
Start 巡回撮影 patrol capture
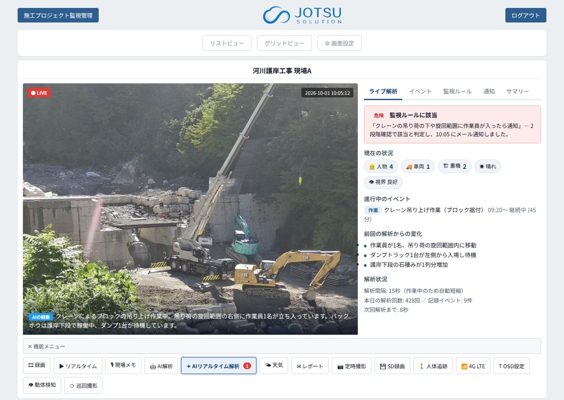(x=83, y=385)
